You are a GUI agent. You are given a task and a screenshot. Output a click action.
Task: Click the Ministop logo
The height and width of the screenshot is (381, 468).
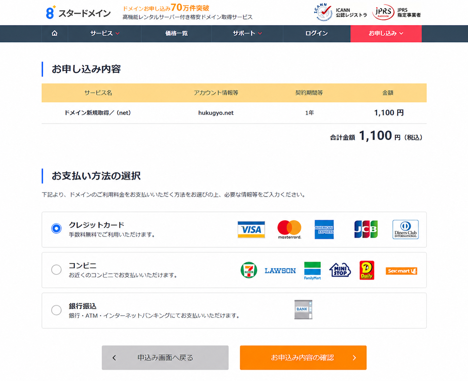pos(340,270)
